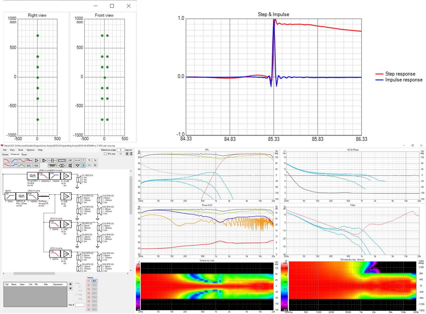426x314 pixels.
Task: Select the top G(f) SingleSEO block in schematic
Action: pyautogui.click(x=32, y=176)
